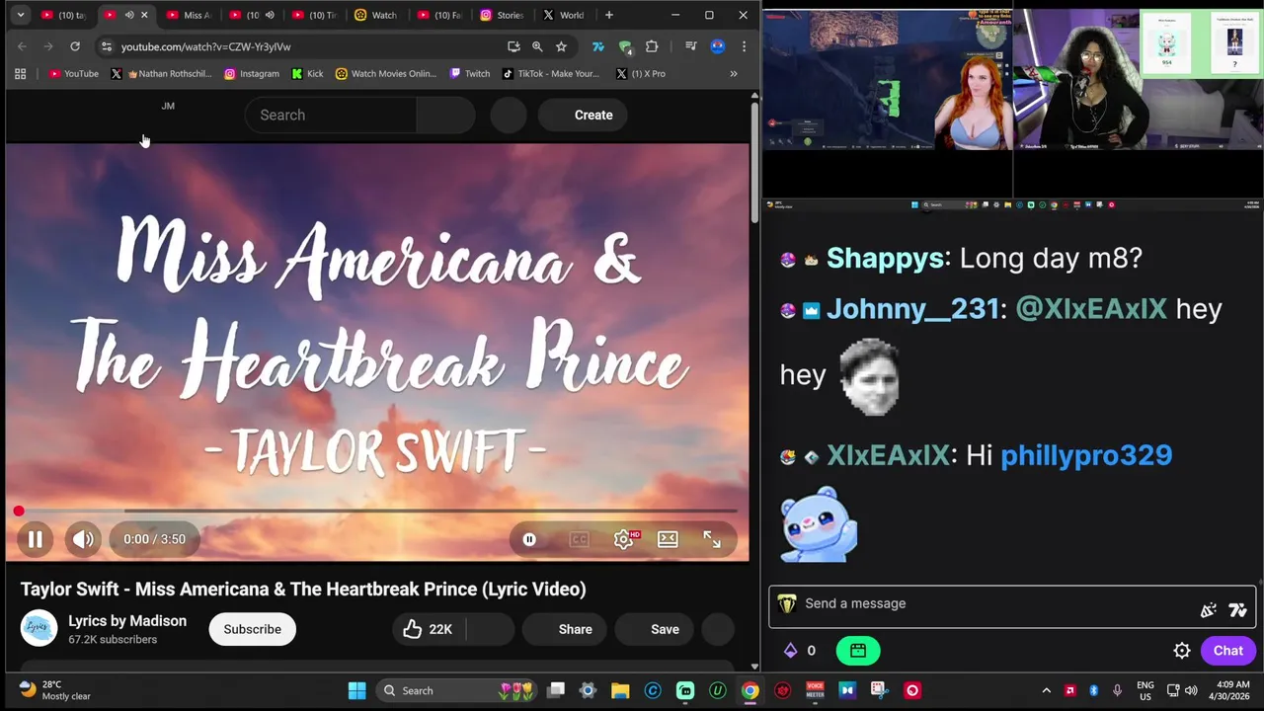Open the Chrome Extensions puzzle icon
The width and height of the screenshot is (1264, 711).
pyautogui.click(x=652, y=46)
